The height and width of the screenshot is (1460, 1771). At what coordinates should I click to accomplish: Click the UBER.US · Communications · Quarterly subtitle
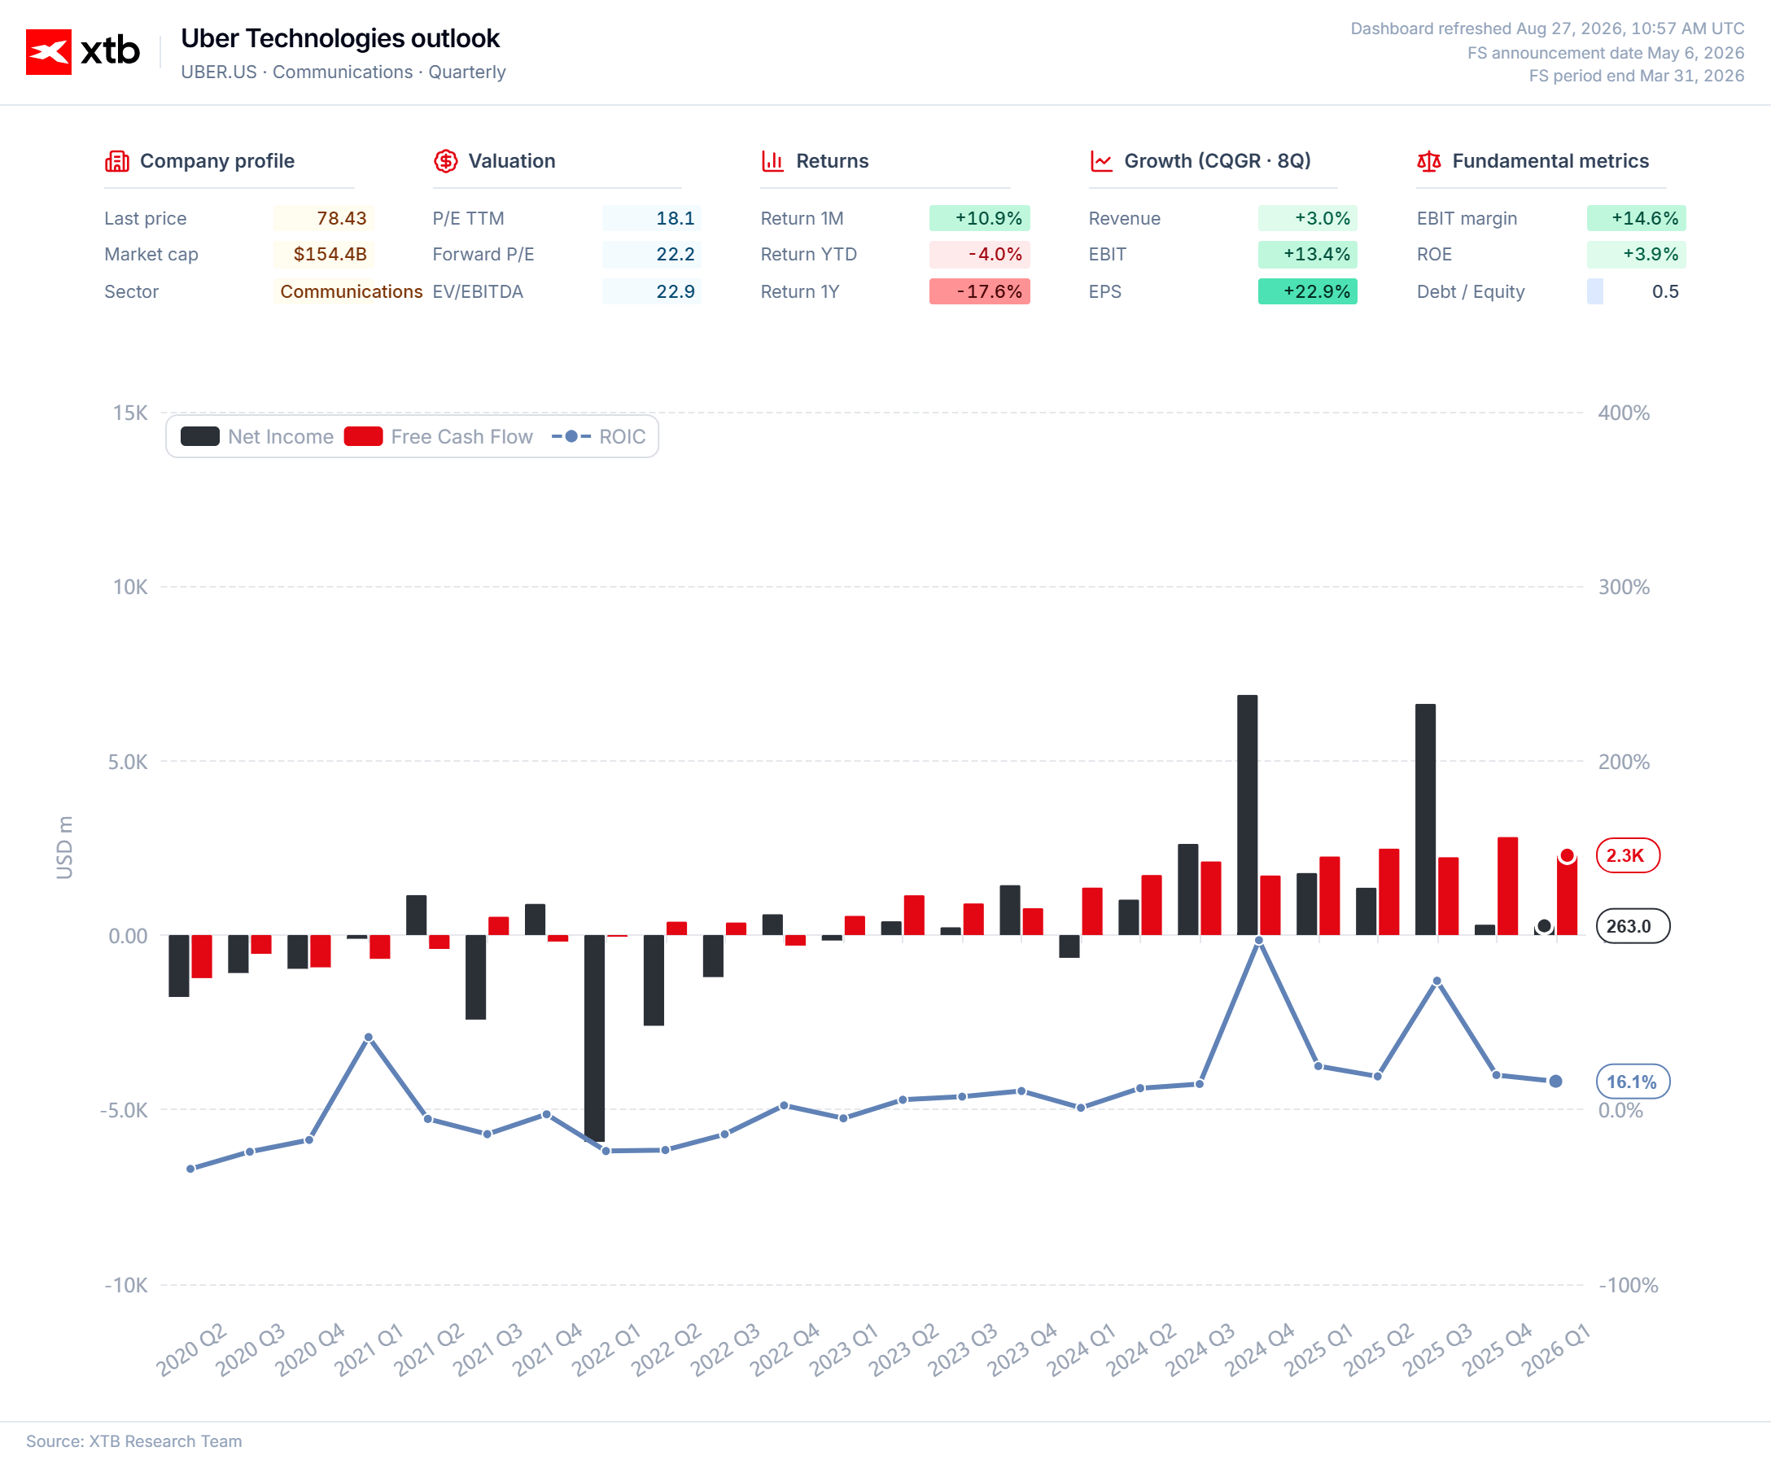pyautogui.click(x=343, y=72)
